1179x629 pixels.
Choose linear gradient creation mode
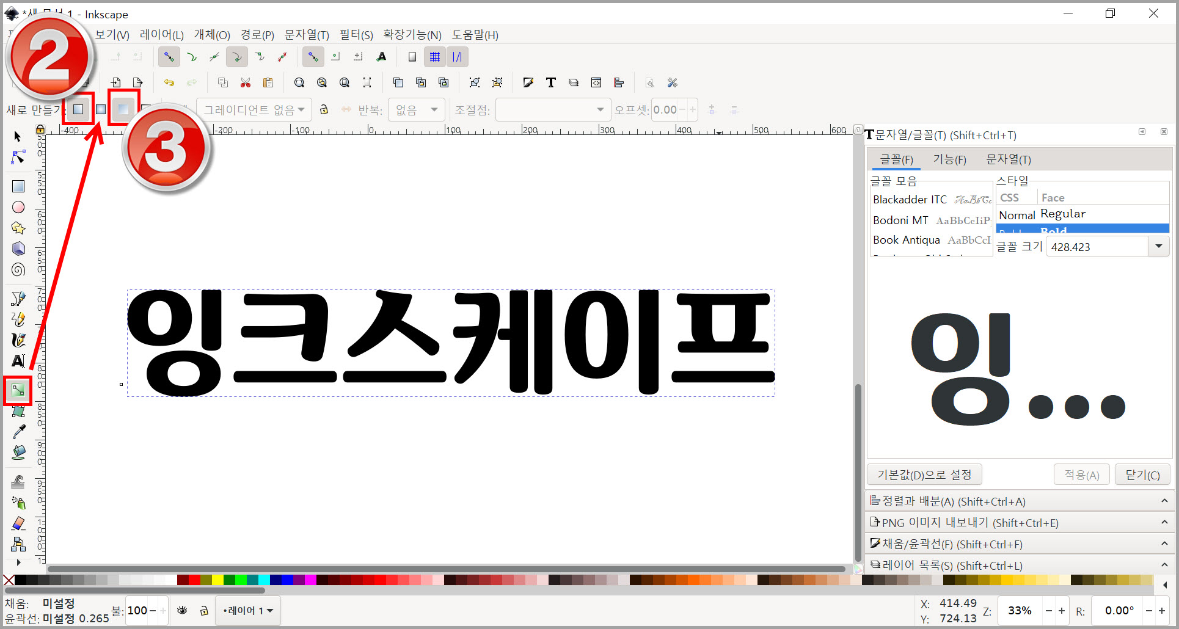pos(78,109)
